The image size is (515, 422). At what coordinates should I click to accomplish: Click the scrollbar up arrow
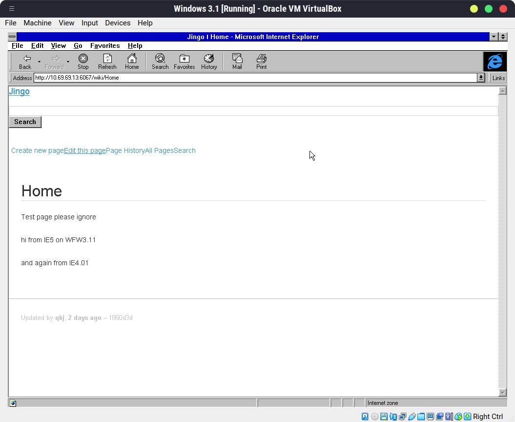tap(502, 91)
